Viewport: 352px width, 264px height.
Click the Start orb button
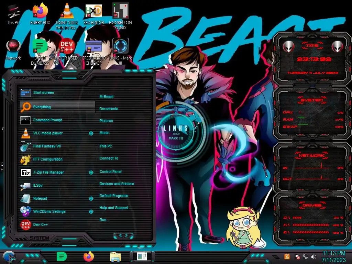click(x=9, y=257)
